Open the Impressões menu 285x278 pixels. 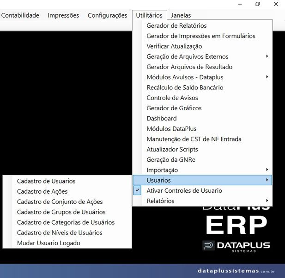pos(63,15)
